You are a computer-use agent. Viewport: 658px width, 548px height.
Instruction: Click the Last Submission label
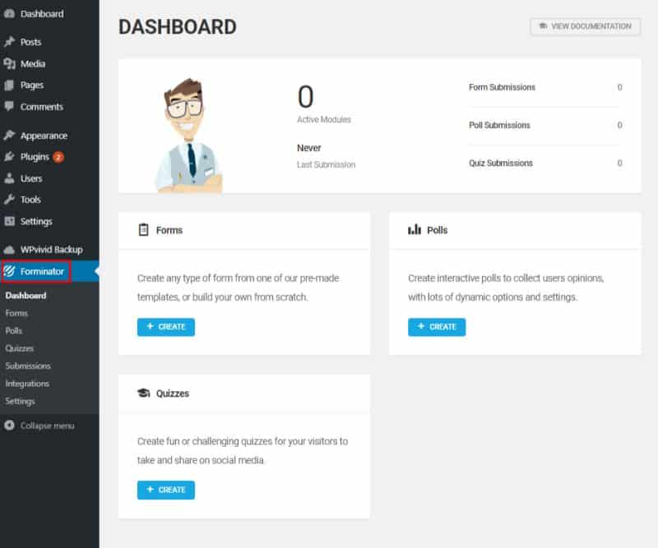pyautogui.click(x=326, y=165)
